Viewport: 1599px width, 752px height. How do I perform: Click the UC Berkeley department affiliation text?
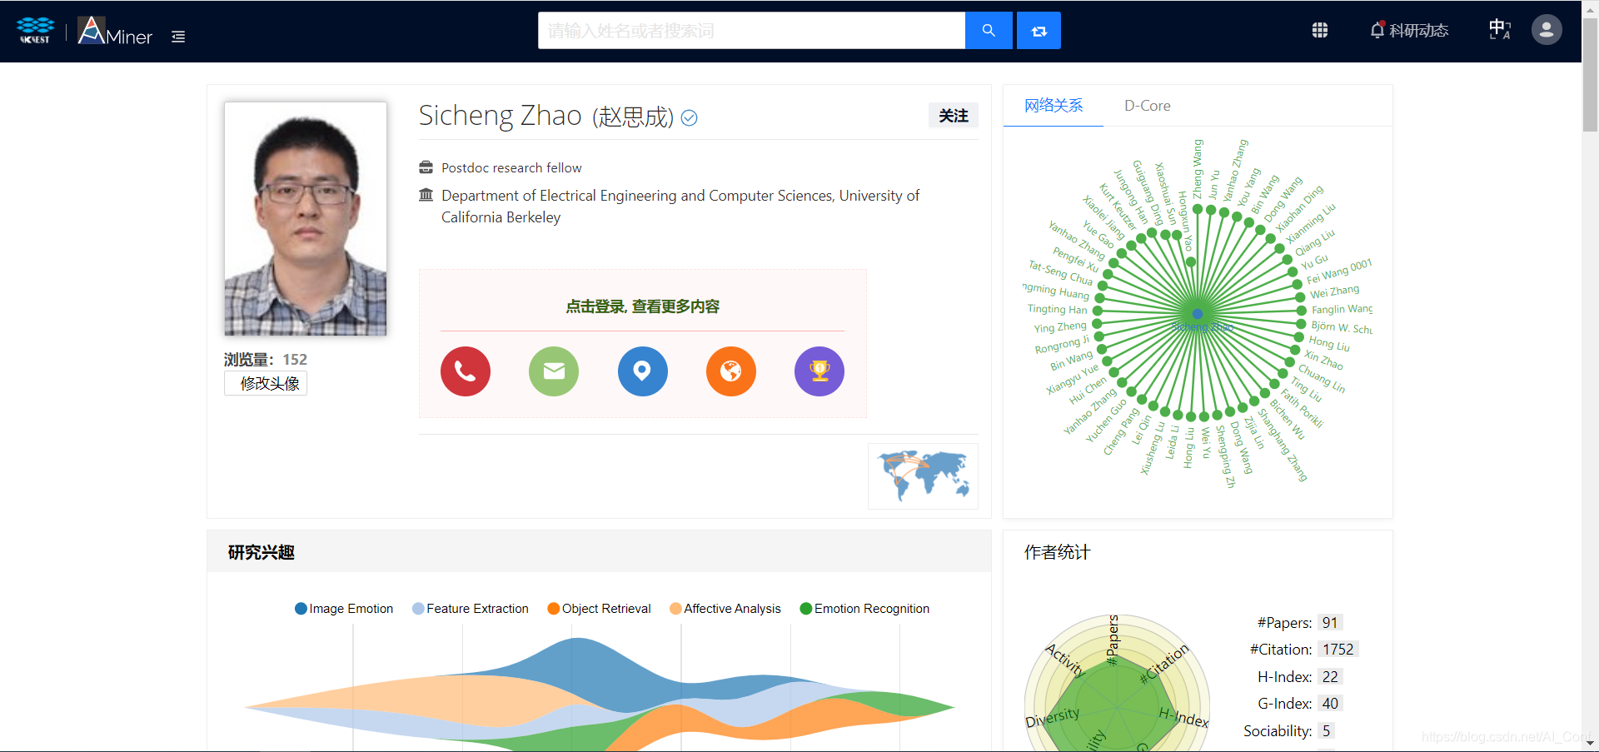[680, 207]
